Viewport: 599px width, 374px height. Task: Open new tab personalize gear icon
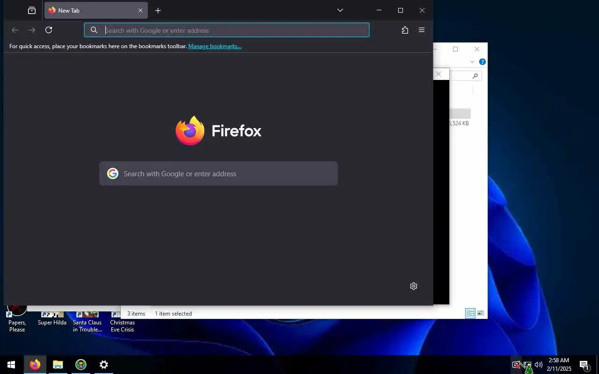[414, 286]
